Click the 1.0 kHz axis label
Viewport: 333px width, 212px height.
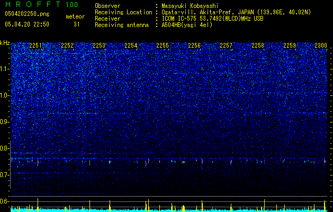[5, 95]
